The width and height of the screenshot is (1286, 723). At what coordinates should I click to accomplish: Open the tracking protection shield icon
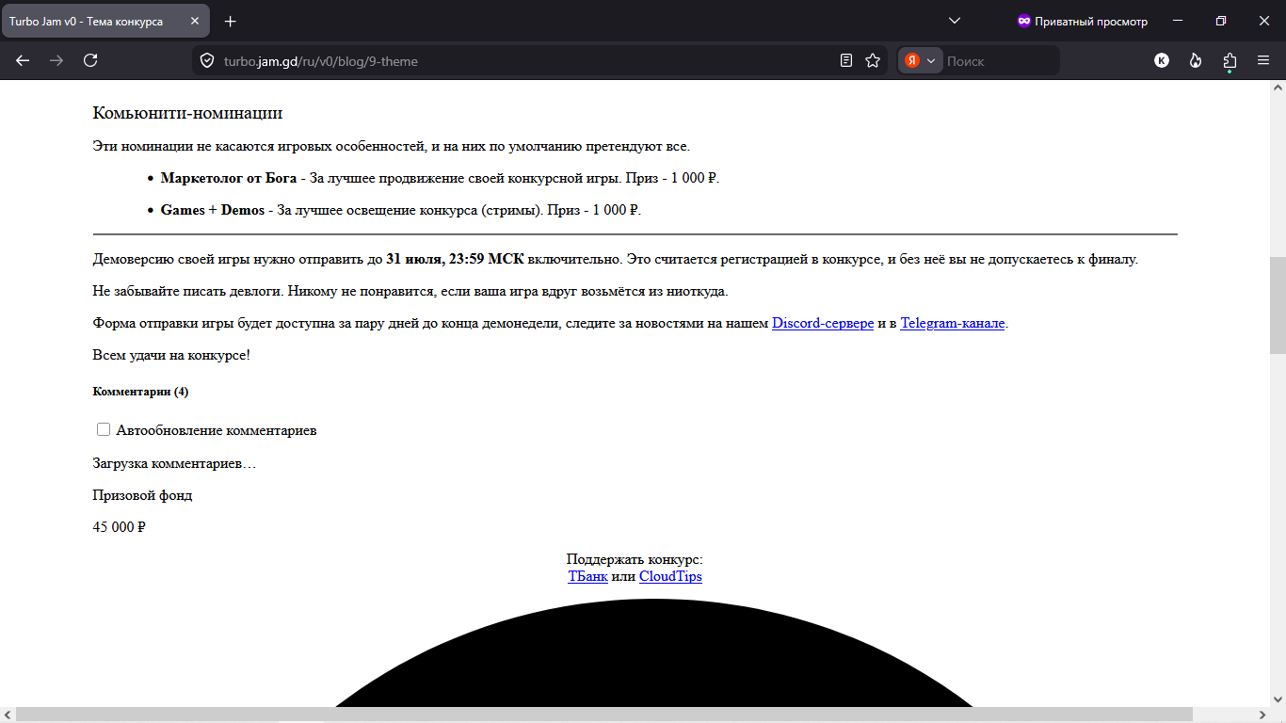point(207,61)
